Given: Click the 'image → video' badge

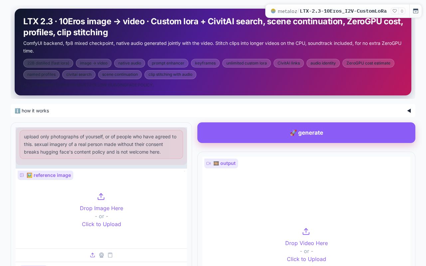Looking at the screenshot, I should point(94,63).
